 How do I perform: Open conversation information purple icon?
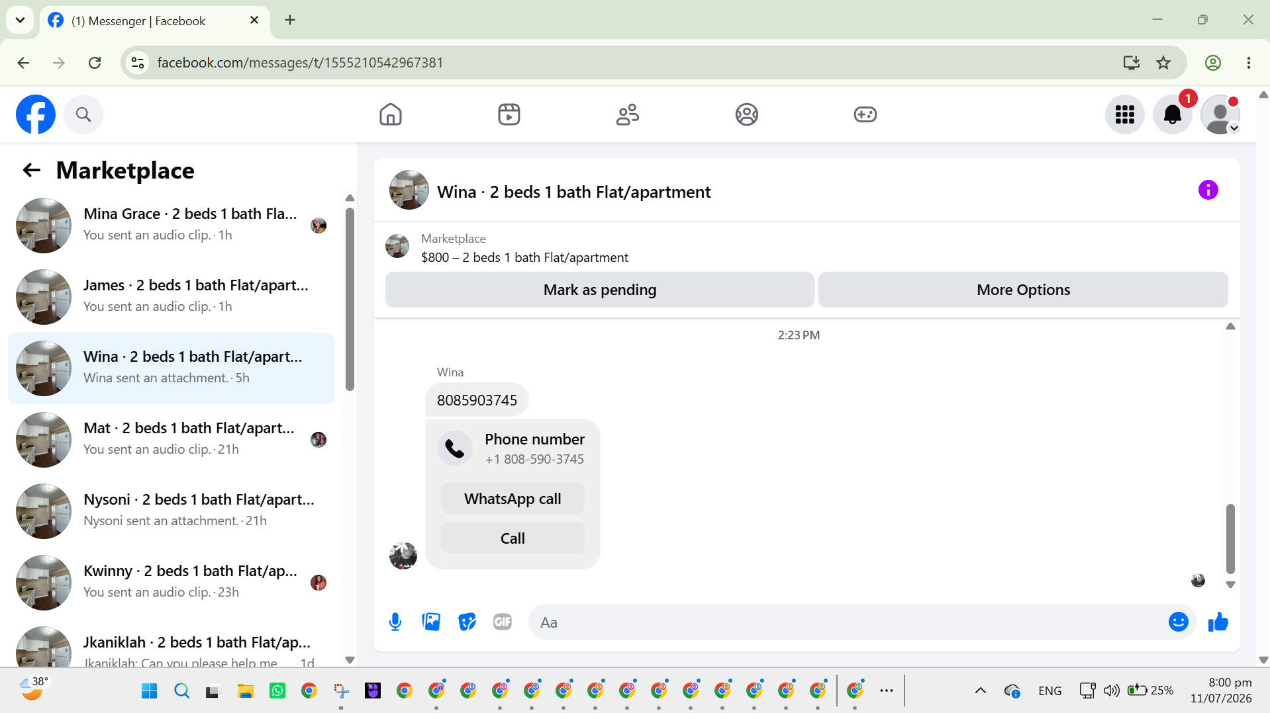(x=1208, y=190)
